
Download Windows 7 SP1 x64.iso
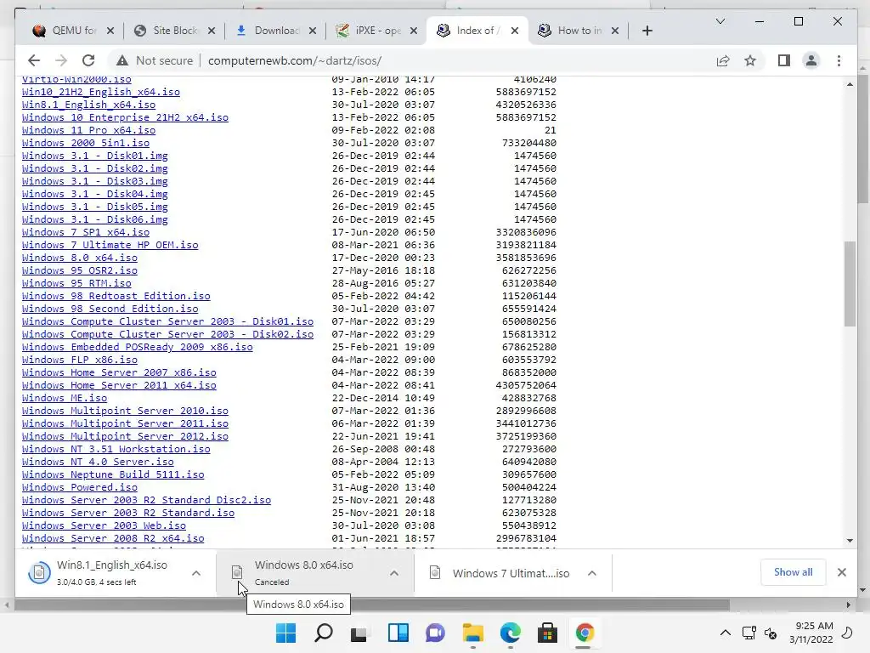[86, 232]
